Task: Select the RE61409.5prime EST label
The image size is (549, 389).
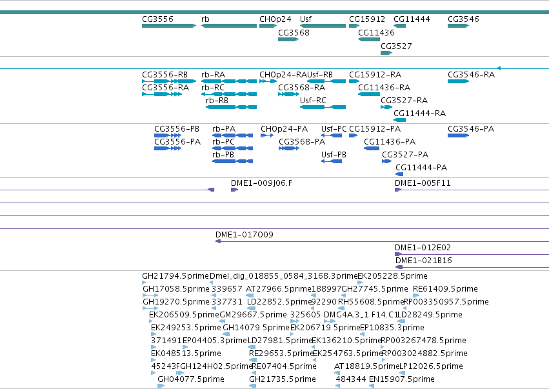Action: tap(445, 289)
